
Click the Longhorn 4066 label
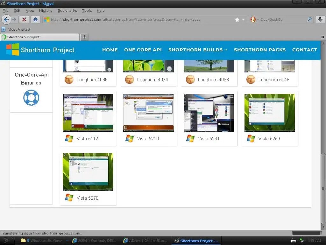point(92,79)
